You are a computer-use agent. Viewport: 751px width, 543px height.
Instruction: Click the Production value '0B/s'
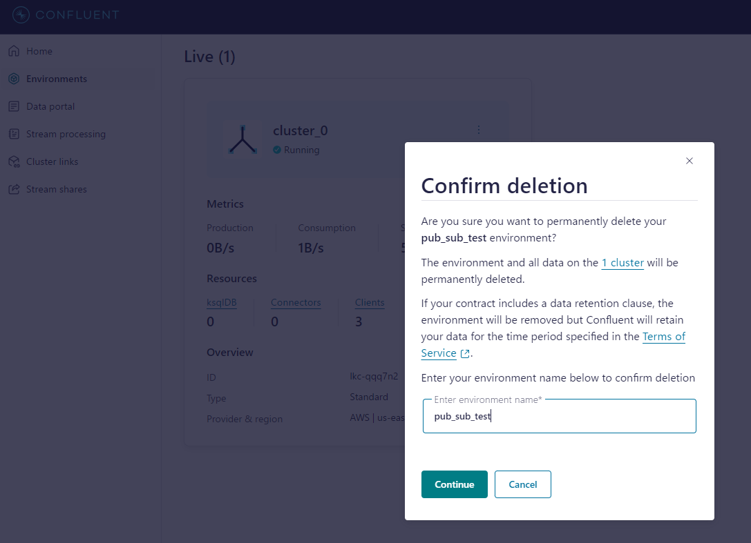point(220,248)
